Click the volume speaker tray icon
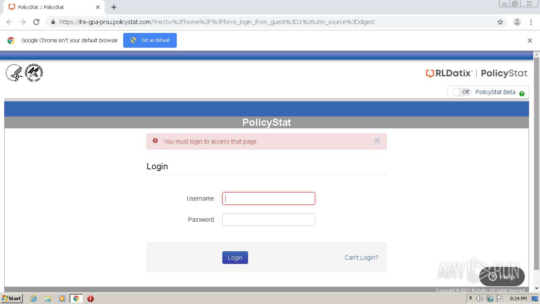The image size is (540, 304). click(x=480, y=299)
